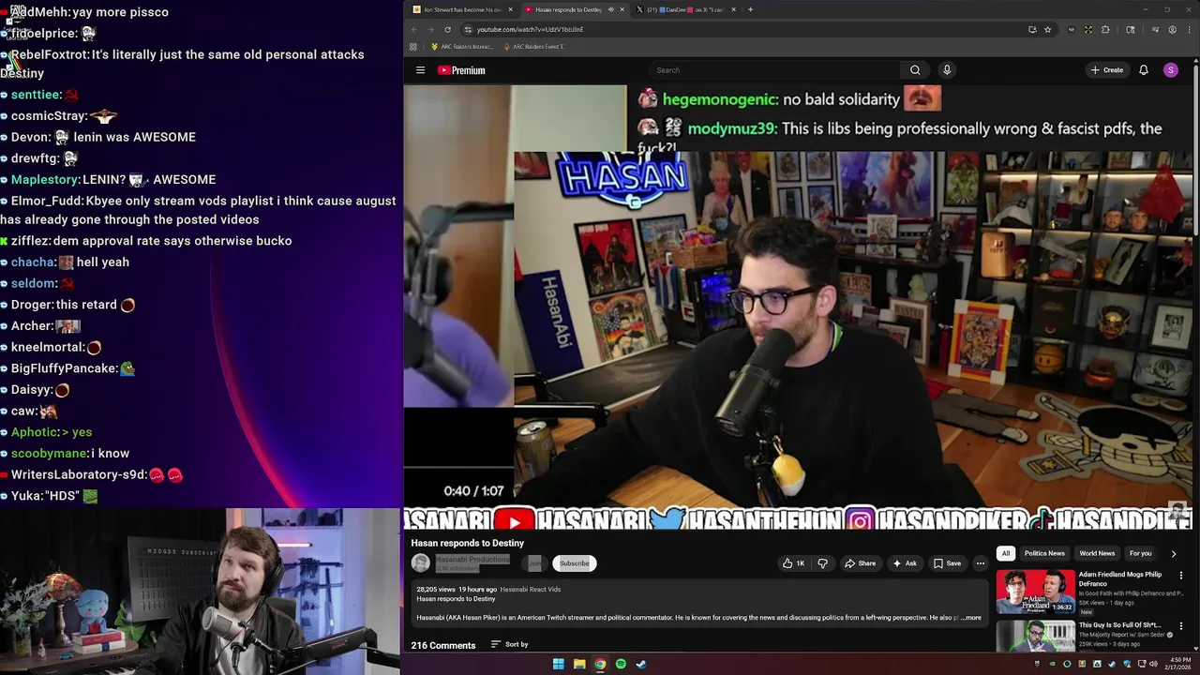Open Adam Friedland Mogs Philip DeFranco thumbnail
Viewport: 1200px width, 675px height.
pyautogui.click(x=1035, y=592)
